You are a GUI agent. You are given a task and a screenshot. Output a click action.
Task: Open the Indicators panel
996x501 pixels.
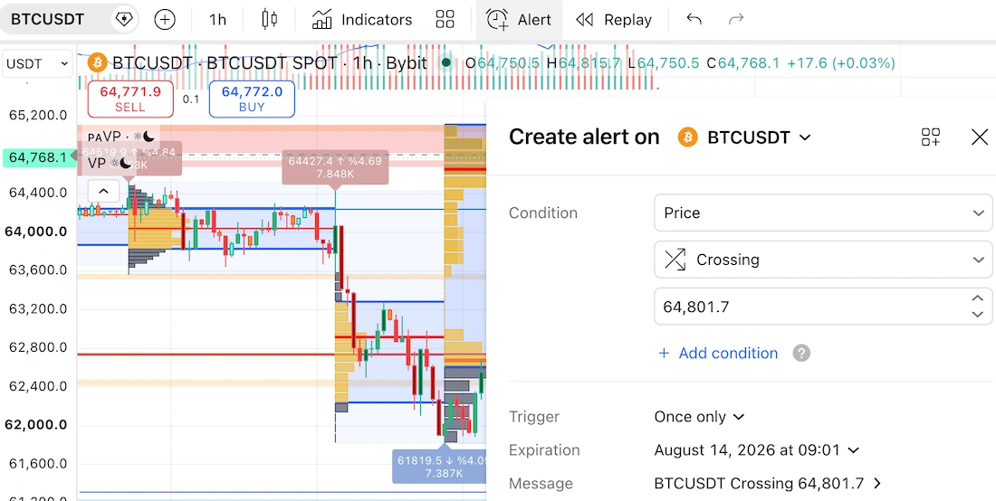(362, 20)
